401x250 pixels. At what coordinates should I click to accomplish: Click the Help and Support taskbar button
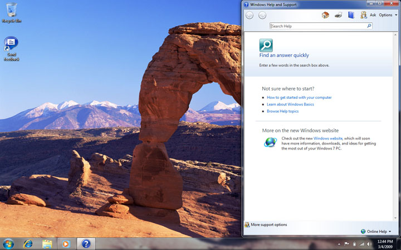[86, 244]
